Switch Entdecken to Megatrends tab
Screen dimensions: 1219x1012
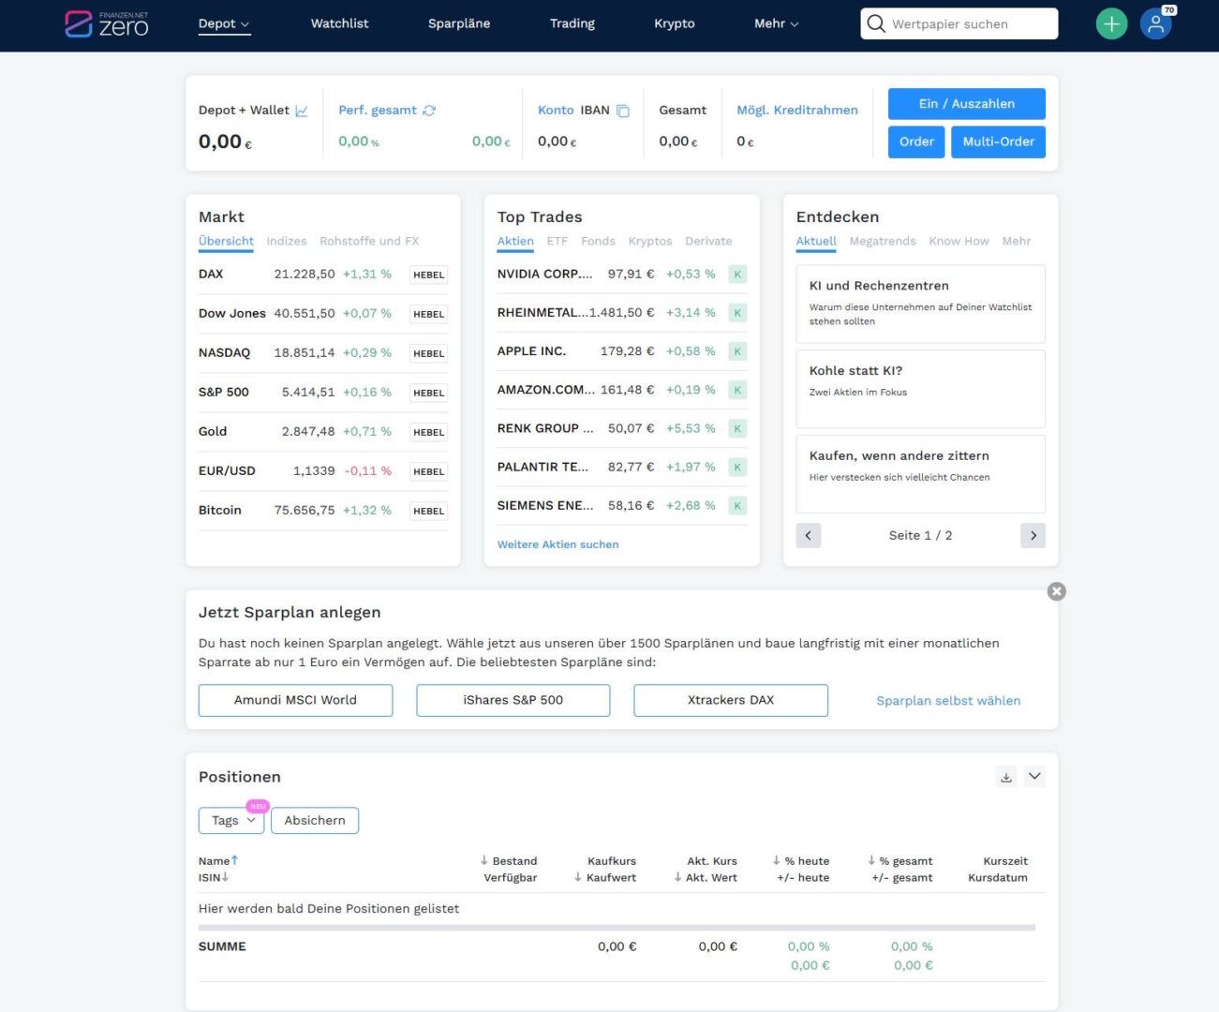pyautogui.click(x=883, y=241)
